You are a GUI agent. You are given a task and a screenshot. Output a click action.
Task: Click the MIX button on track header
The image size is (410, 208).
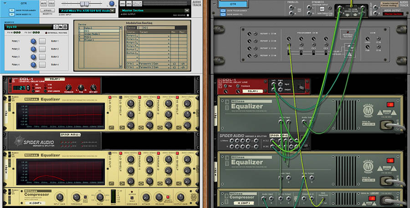pos(129,4)
